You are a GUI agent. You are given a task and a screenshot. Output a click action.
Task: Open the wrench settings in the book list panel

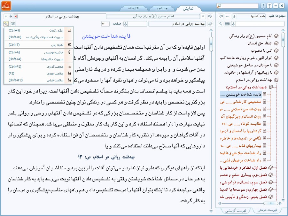click(221, 24)
